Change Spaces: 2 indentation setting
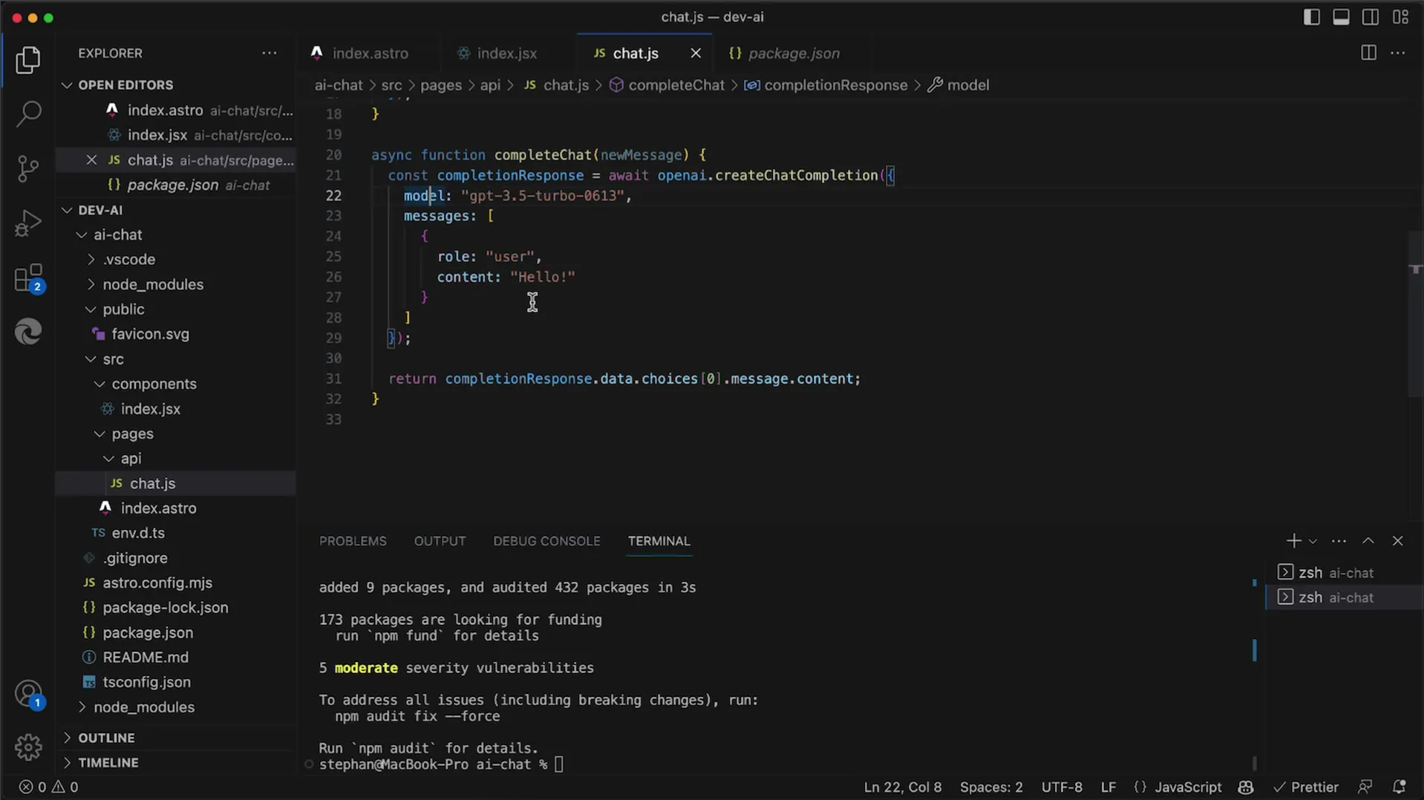Viewport: 1424px width, 800px height. pos(991,787)
